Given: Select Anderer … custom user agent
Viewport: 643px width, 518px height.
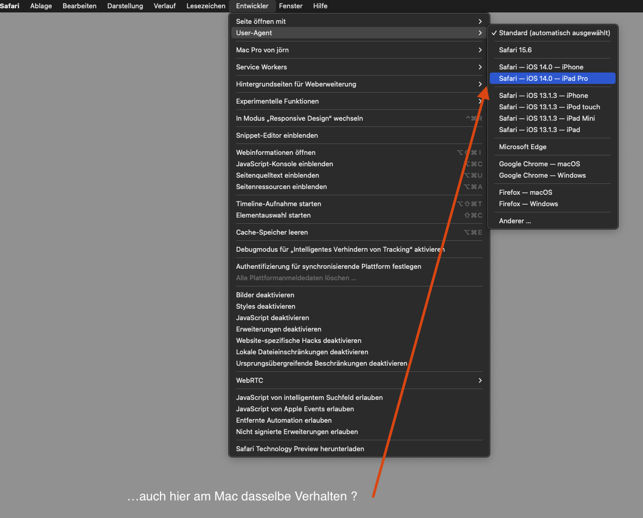Looking at the screenshot, I should pyautogui.click(x=552, y=221).
